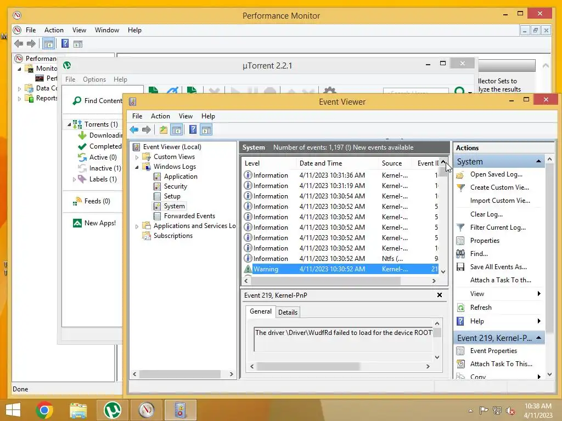
Task: Expand Data Collector Sets node in Performance Monitor
Action: [x=19, y=89]
